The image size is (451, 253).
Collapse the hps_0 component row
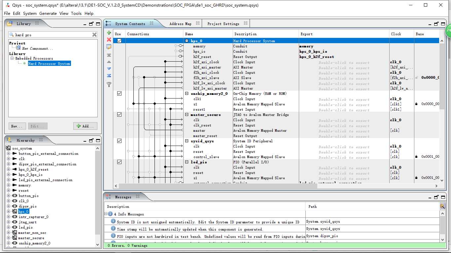click(187, 41)
